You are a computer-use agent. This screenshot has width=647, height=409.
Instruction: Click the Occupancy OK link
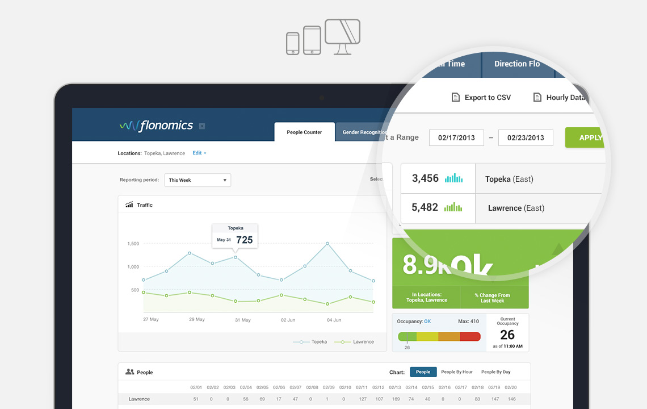tap(428, 320)
